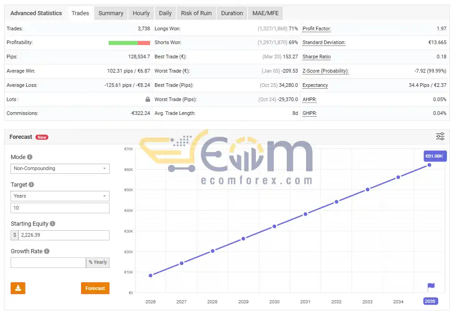Open forecast chart settings sliders icon
The image size is (452, 313).
pyautogui.click(x=440, y=136)
